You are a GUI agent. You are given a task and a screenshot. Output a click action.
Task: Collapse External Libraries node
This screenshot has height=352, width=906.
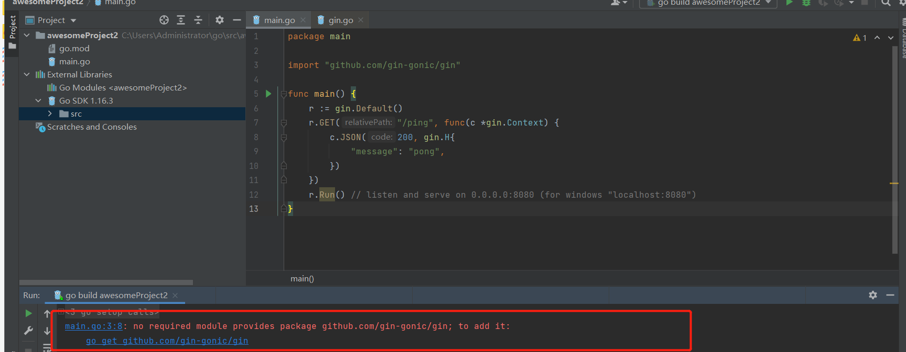coord(27,74)
